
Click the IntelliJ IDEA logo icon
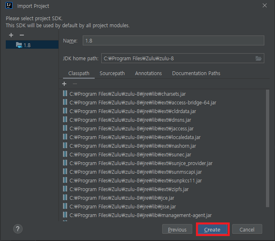pos(9,6)
